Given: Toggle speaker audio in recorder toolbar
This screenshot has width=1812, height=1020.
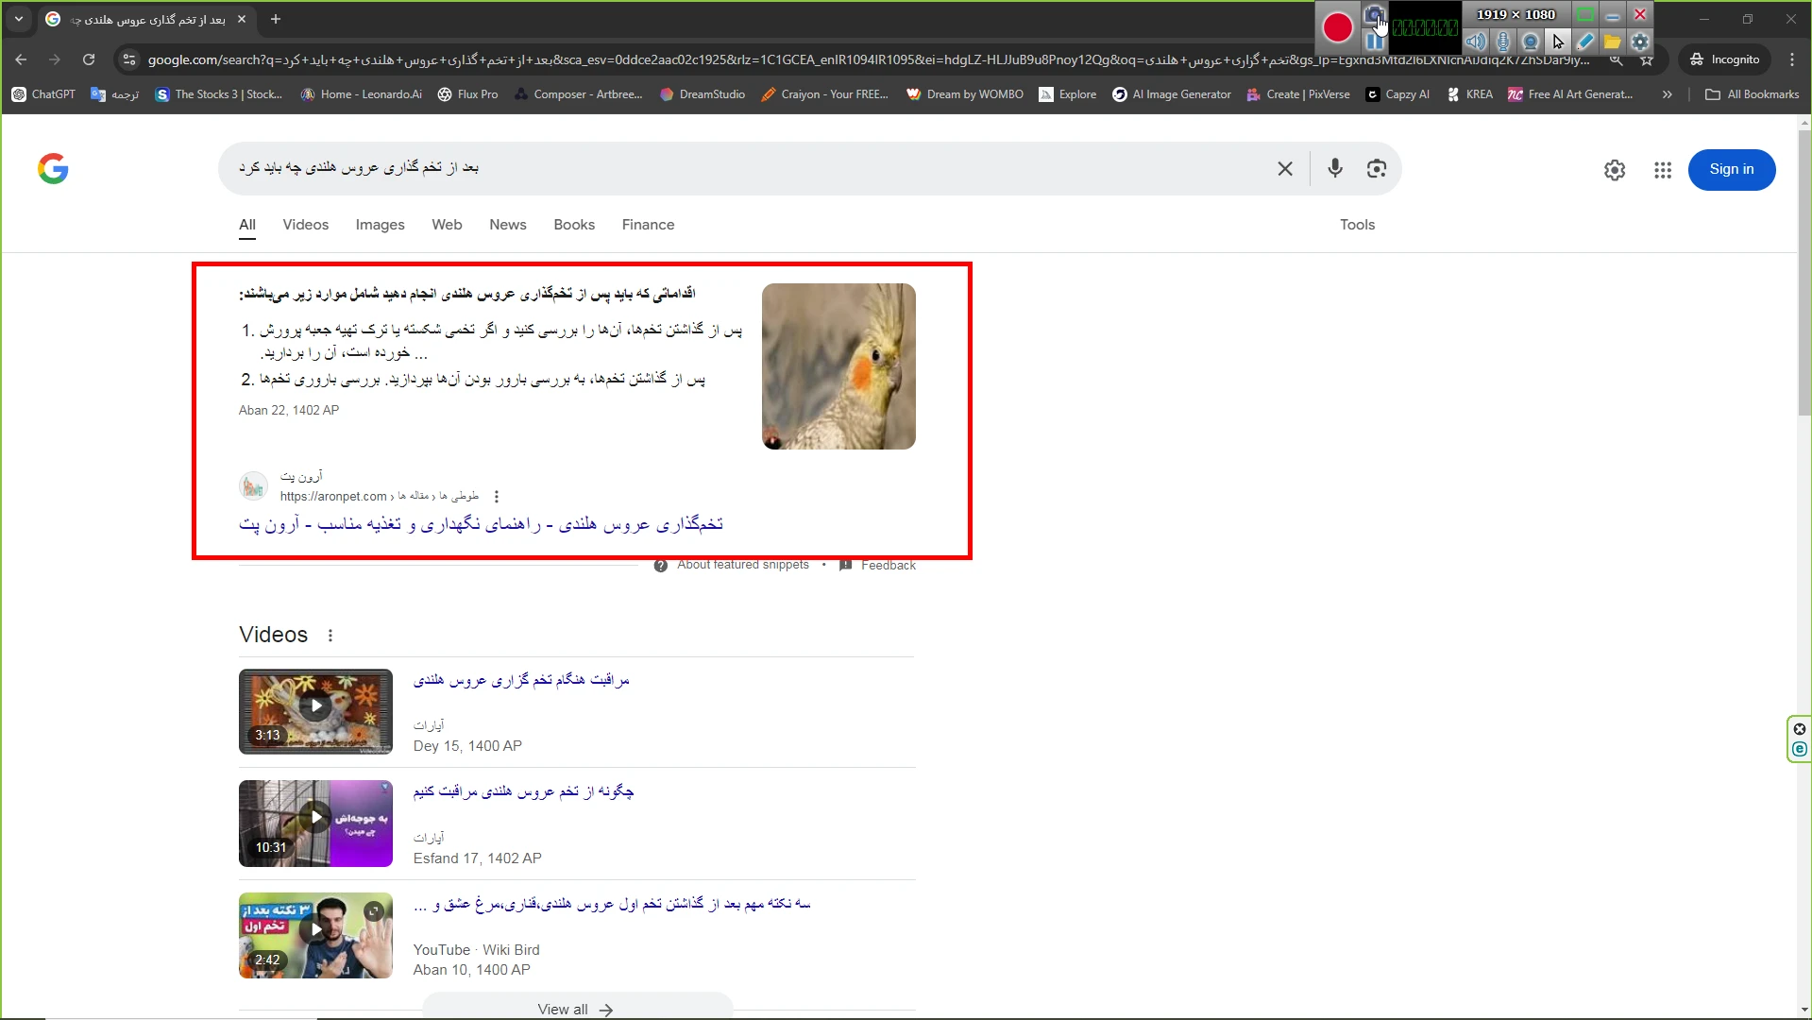Looking at the screenshot, I should 1476,42.
